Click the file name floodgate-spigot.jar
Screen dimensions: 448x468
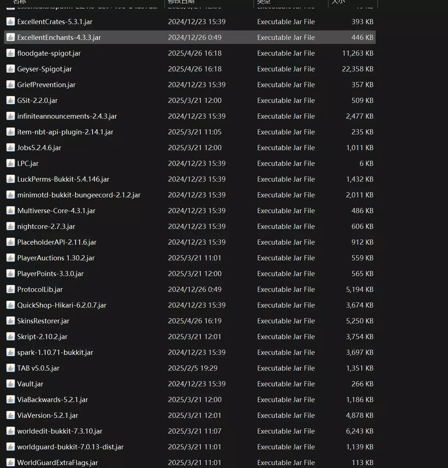[x=49, y=53]
